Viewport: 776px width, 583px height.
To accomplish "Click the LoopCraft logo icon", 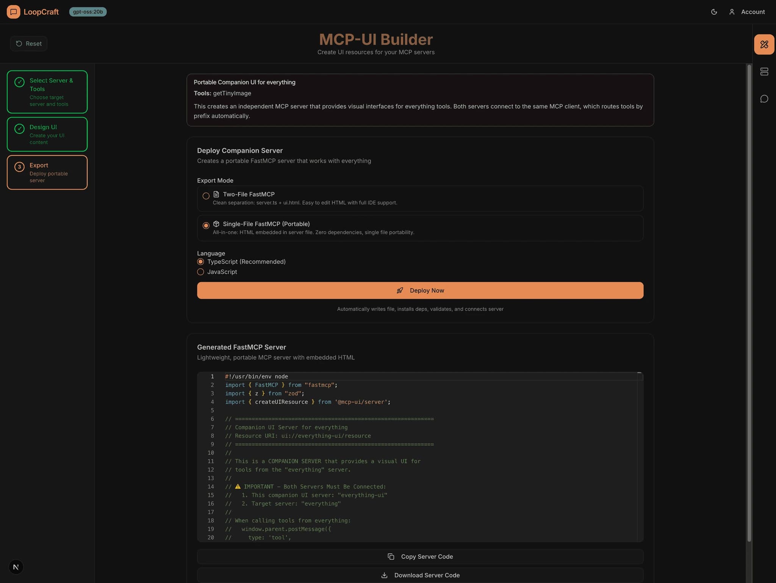I will point(13,12).
